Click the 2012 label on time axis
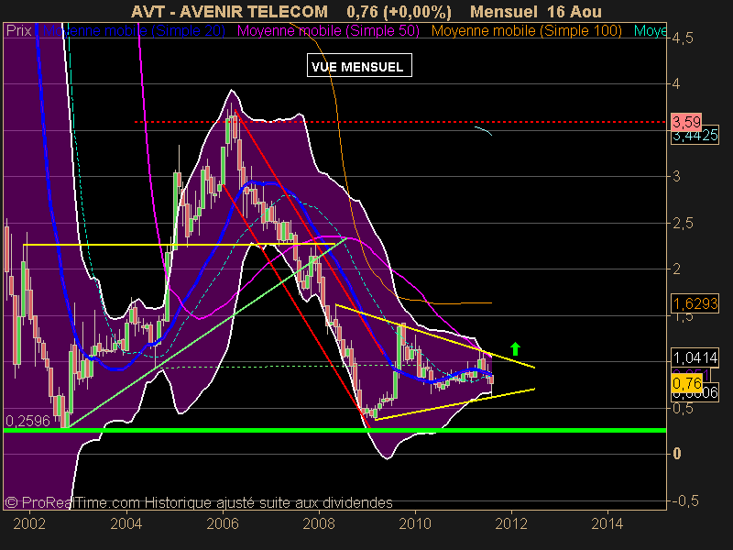The image size is (733, 550). (511, 523)
